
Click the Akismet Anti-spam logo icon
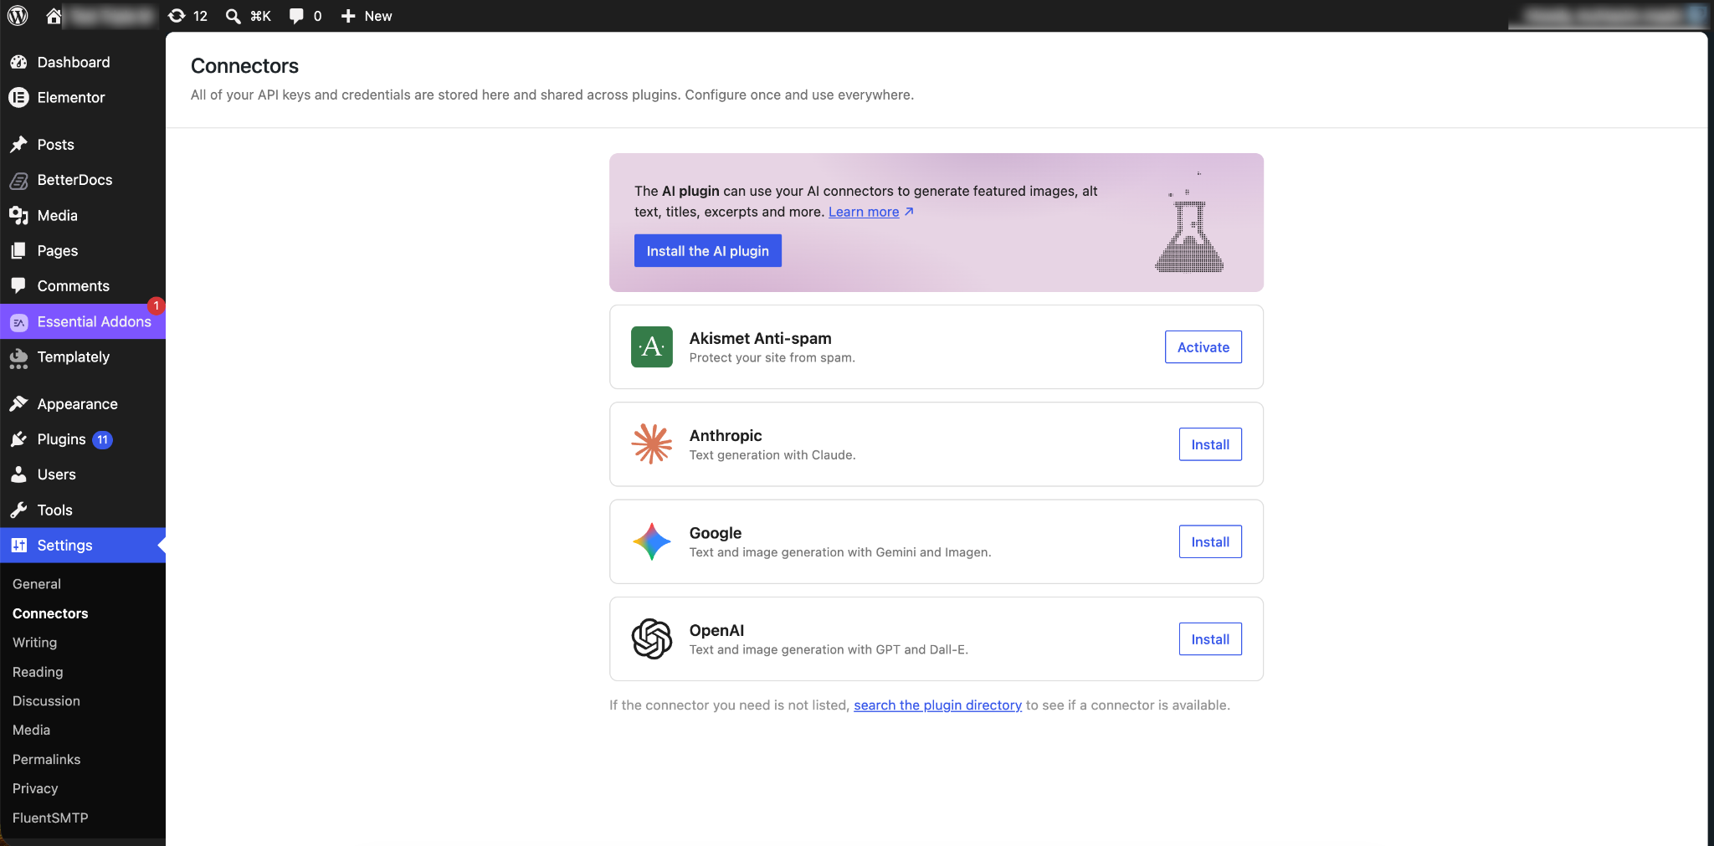coord(652,347)
